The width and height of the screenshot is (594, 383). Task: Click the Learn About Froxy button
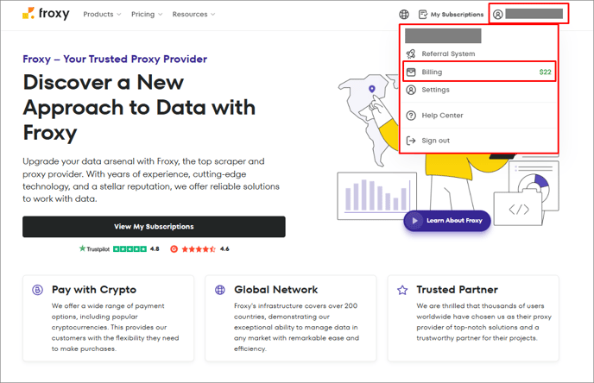click(447, 221)
